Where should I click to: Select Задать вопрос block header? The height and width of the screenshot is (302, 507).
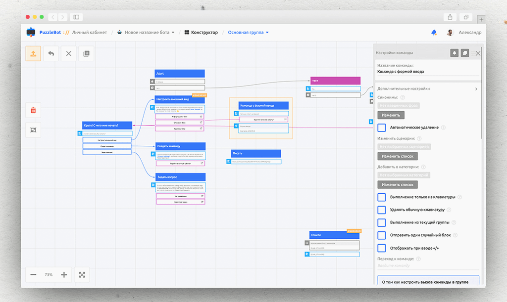pos(180,177)
